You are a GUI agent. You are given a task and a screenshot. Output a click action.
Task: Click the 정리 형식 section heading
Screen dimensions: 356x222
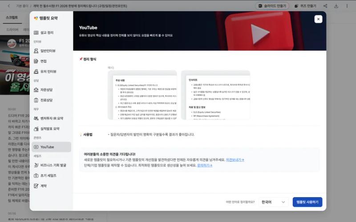point(88,59)
